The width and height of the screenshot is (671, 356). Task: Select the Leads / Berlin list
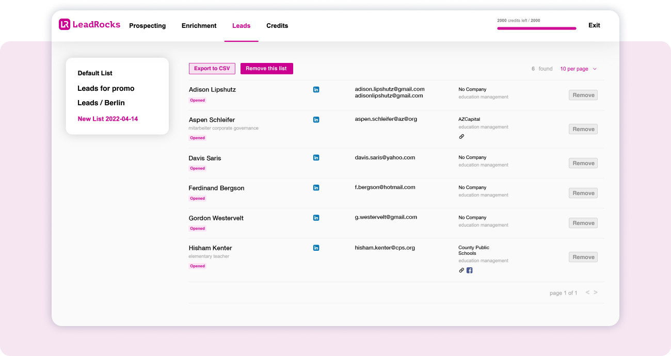pos(101,103)
